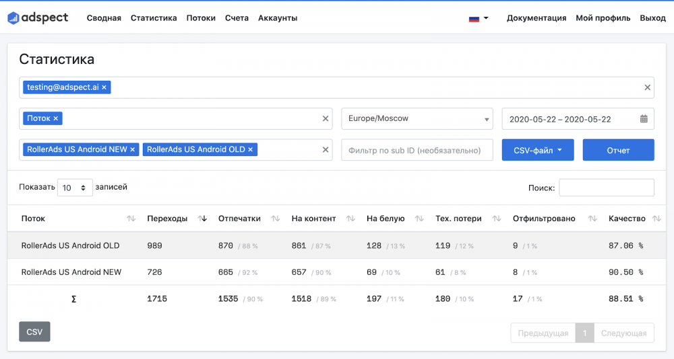Click the 90.50 % quality value
The image size is (674, 359).
pyautogui.click(x=626, y=272)
